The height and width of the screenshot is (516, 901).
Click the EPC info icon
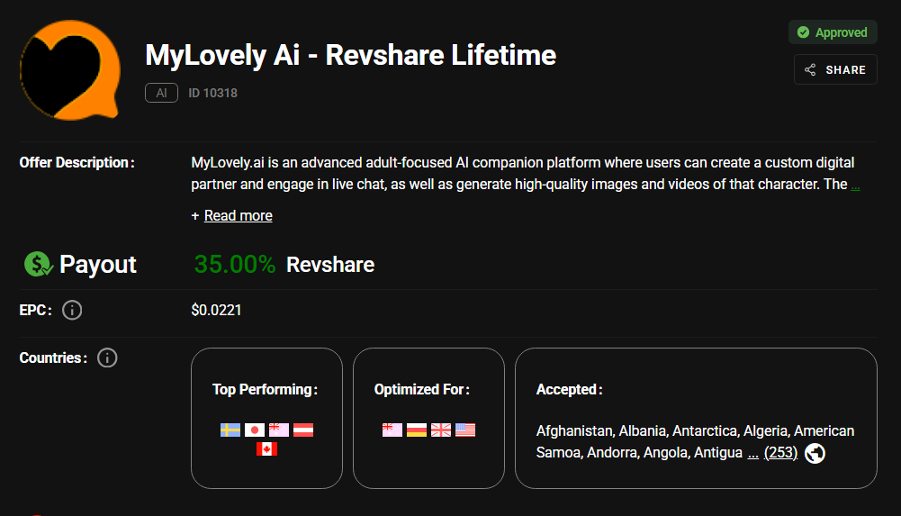pos(72,311)
